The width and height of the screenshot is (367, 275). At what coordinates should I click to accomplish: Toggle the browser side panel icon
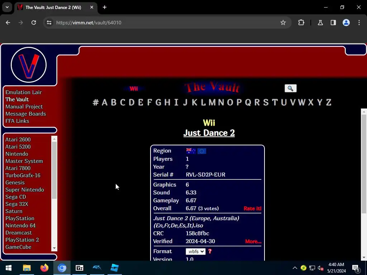pyautogui.click(x=333, y=23)
